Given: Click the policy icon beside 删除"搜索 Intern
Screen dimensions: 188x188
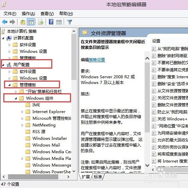Looking at the screenshot, I should click(x=154, y=77).
